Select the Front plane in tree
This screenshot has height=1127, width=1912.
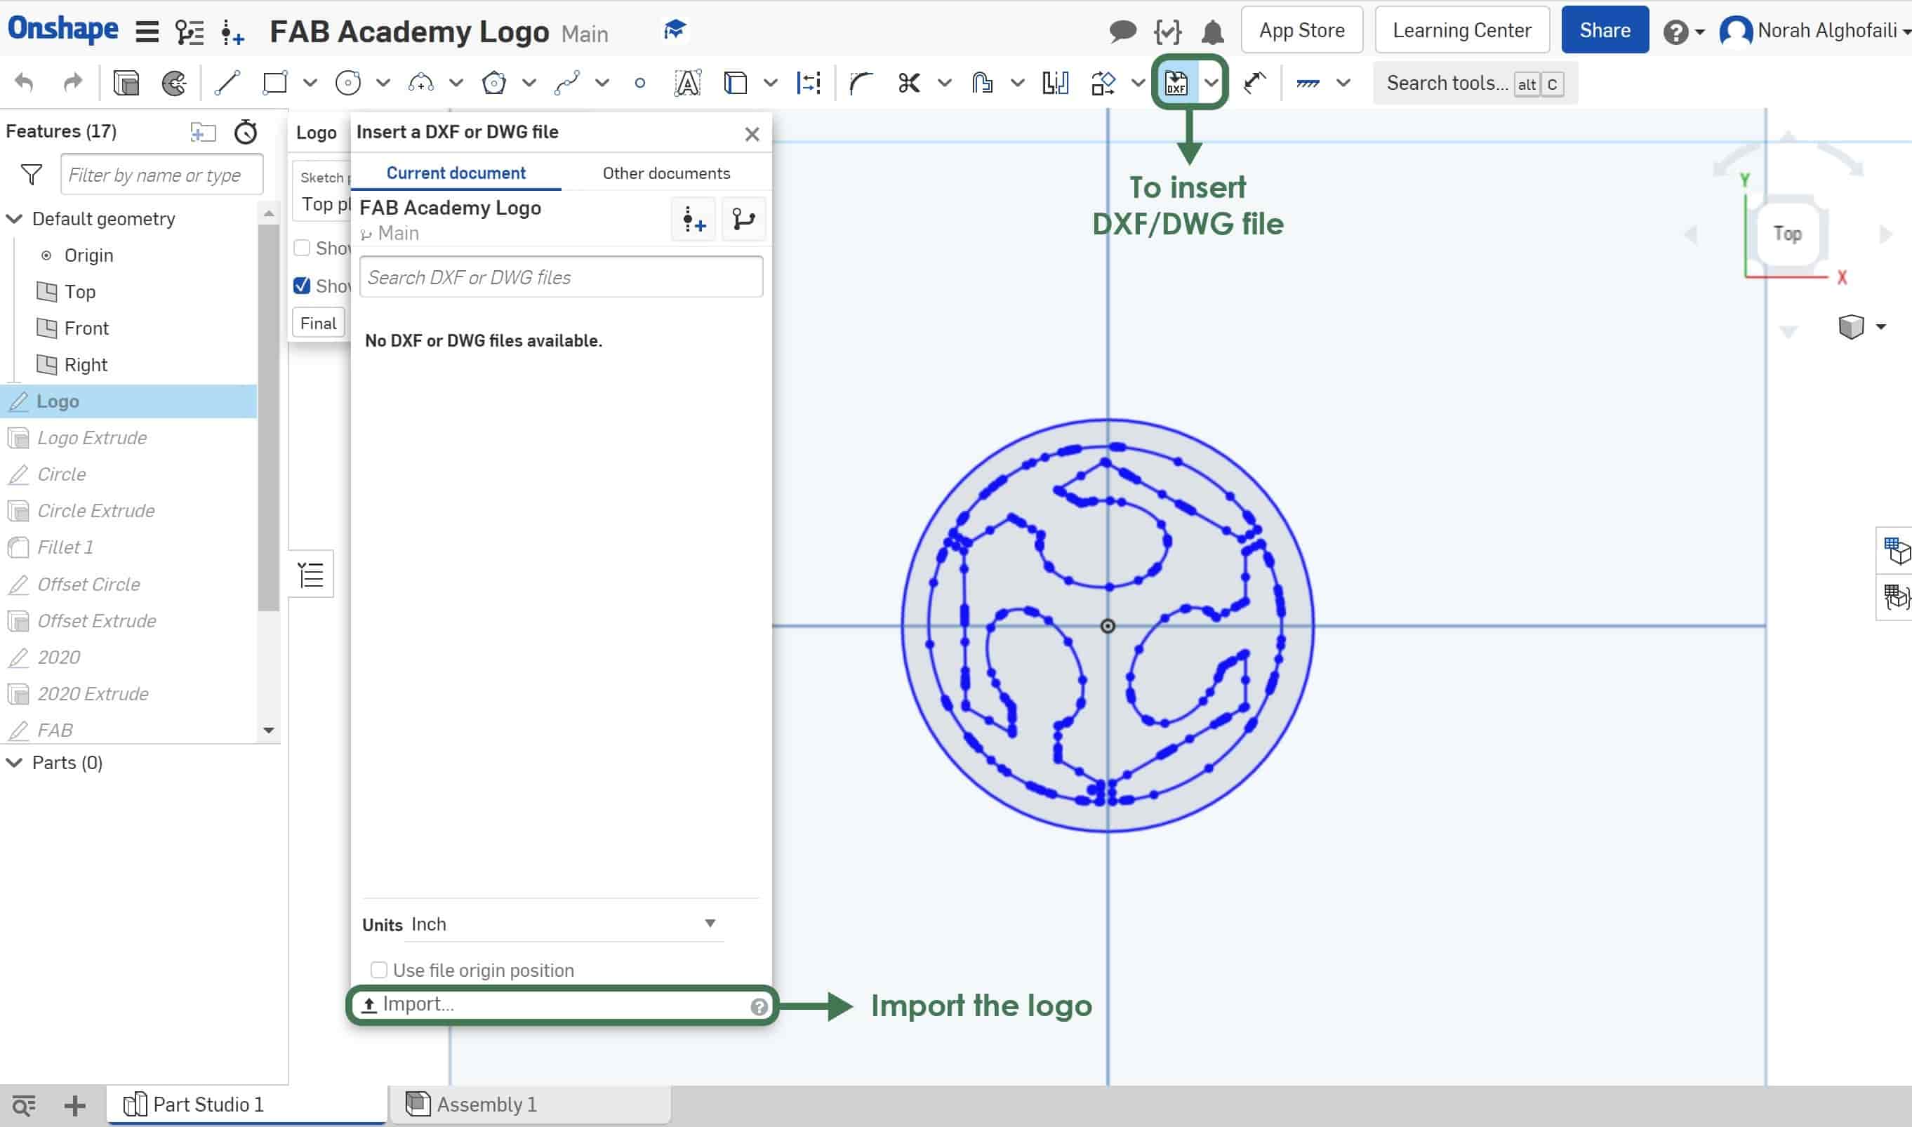click(x=86, y=328)
